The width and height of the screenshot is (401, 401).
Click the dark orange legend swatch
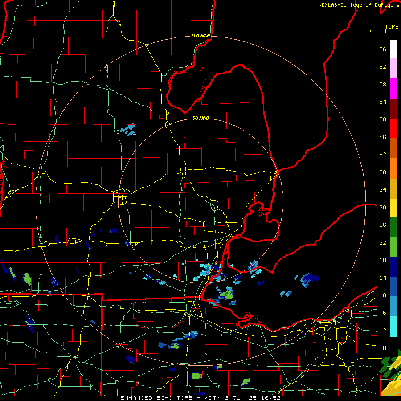(x=393, y=148)
